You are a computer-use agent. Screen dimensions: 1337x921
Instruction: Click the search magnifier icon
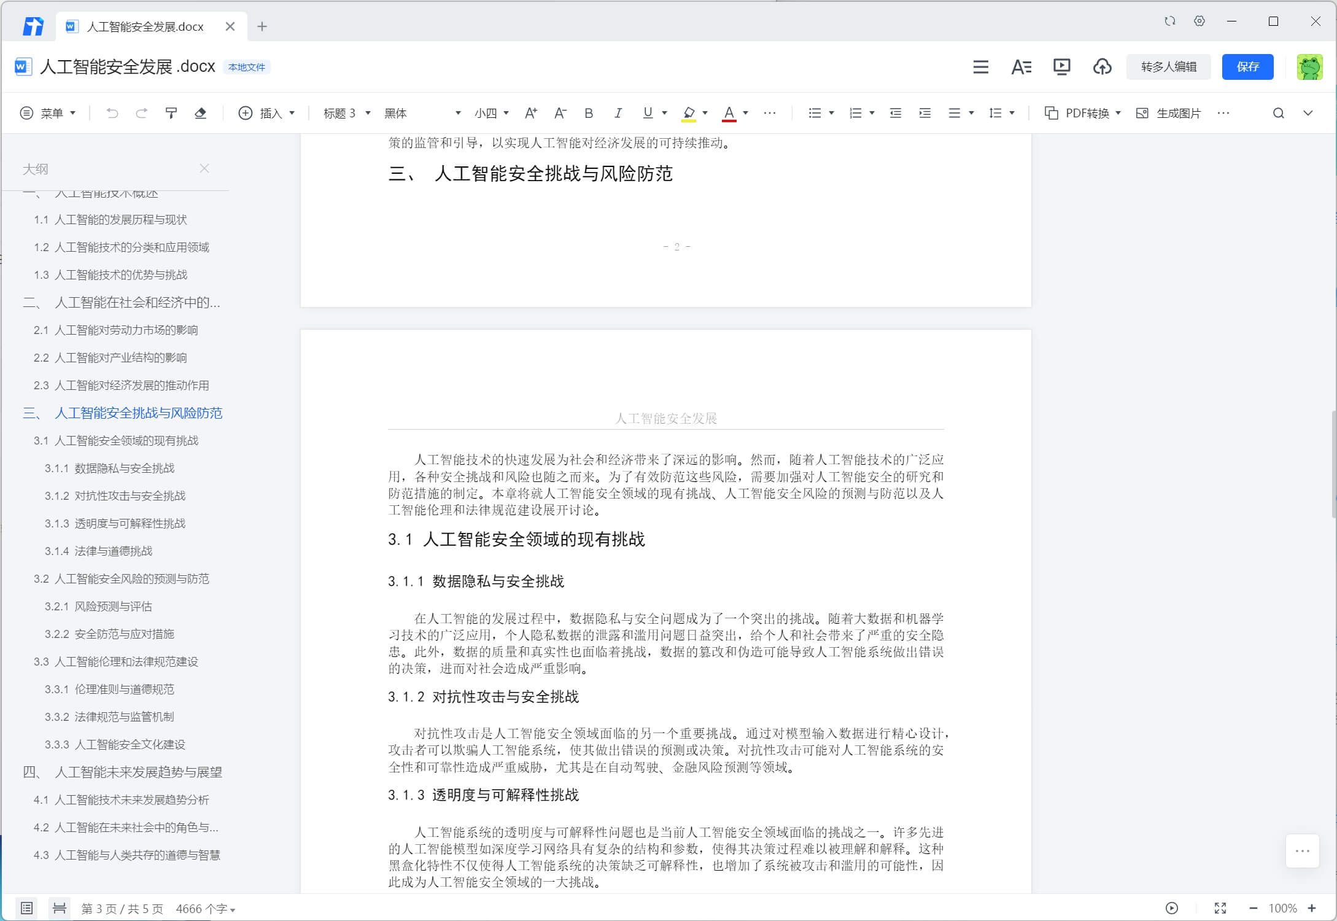click(x=1278, y=113)
